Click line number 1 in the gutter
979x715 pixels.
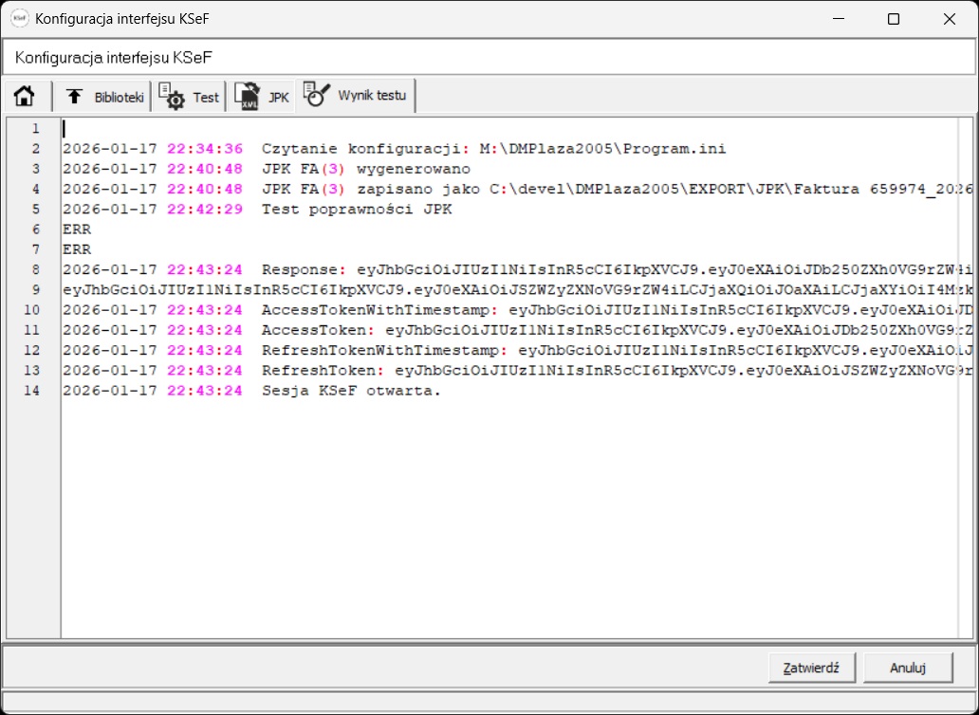(x=36, y=129)
